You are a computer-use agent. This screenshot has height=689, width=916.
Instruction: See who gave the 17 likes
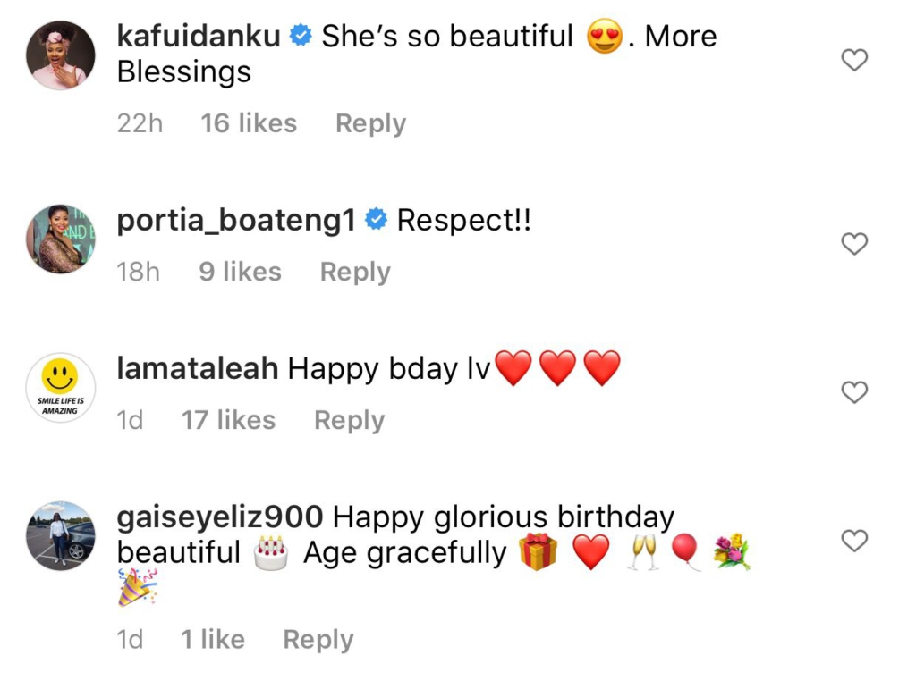coord(228,420)
